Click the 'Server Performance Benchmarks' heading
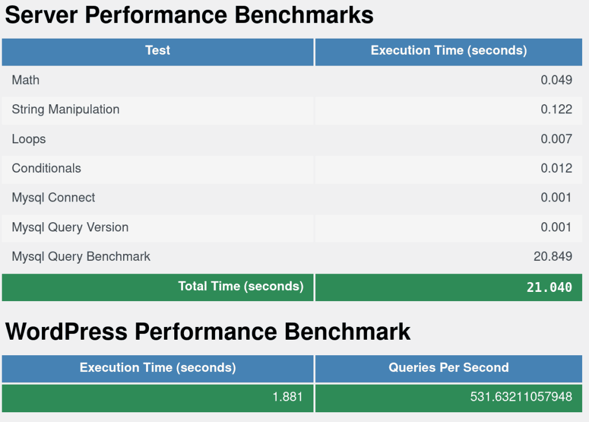This screenshot has height=422, width=589. click(x=189, y=15)
